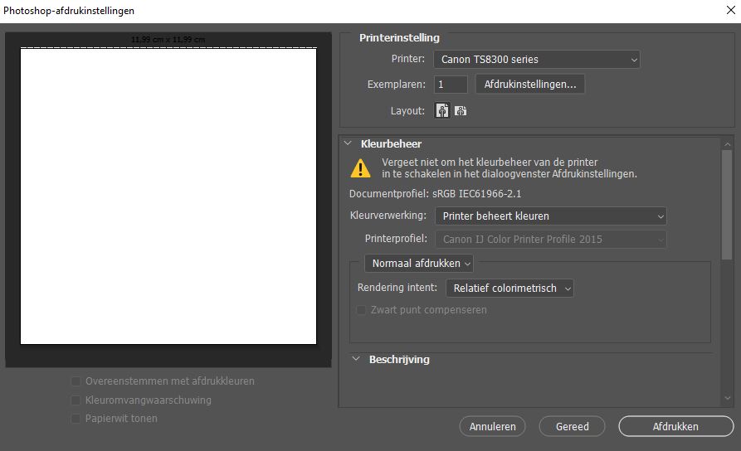Screen dimensions: 741x451
Task: Click the yellow warning triangle icon
Action: [x=361, y=168]
